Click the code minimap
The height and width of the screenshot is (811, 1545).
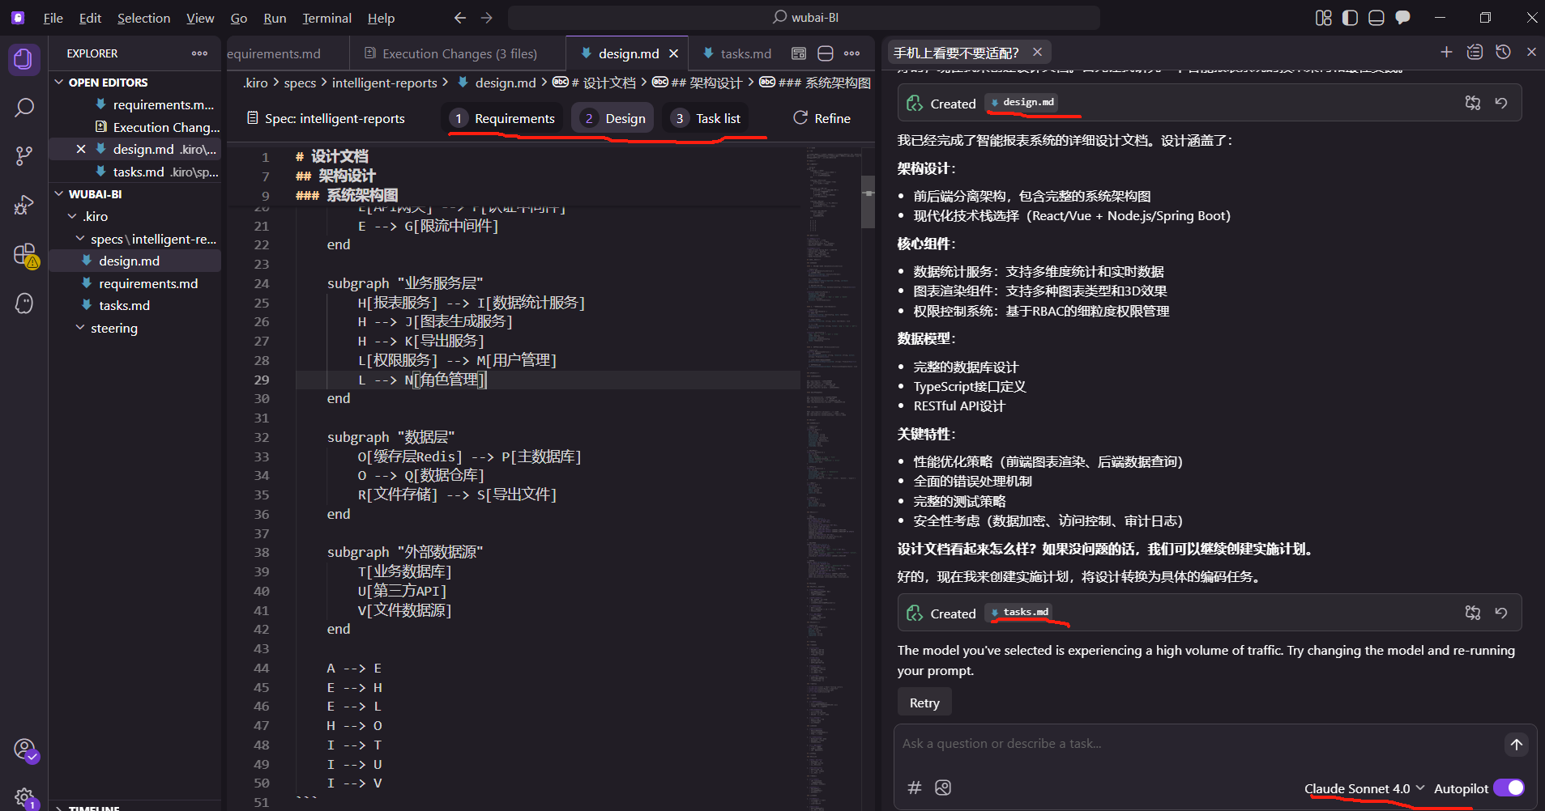click(x=833, y=476)
